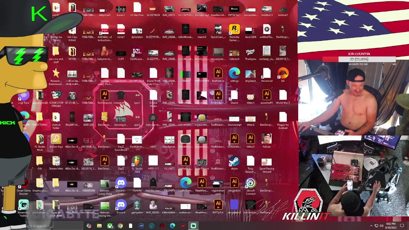
Task: Open the Streamlabs icon in the taskbar
Action: coord(193,226)
